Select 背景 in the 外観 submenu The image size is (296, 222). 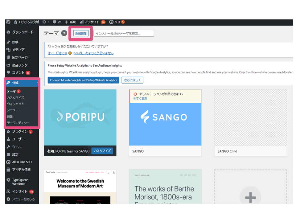coord(10,117)
